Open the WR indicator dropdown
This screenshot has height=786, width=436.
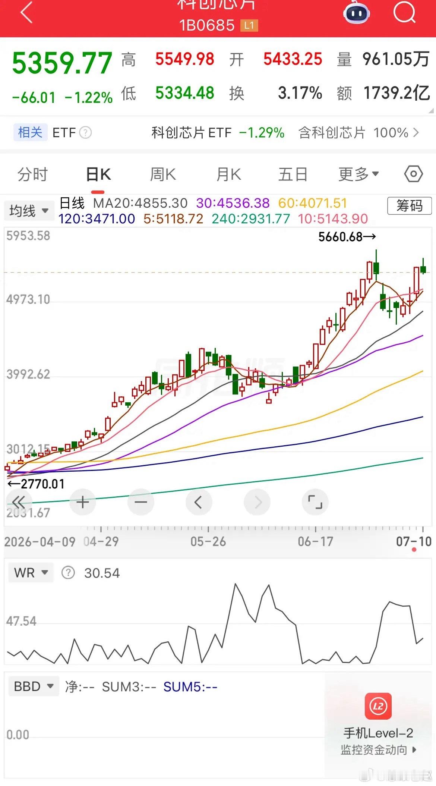[x=31, y=572]
